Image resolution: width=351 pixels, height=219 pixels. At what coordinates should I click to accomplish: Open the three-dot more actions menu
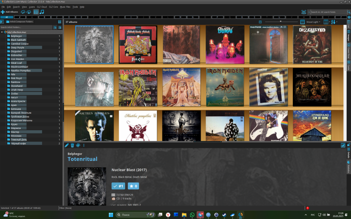point(84,145)
